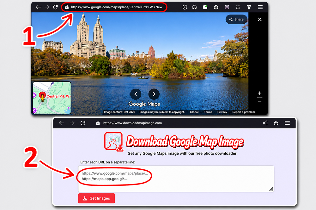Reload the Google Maps page

tap(55, 7)
